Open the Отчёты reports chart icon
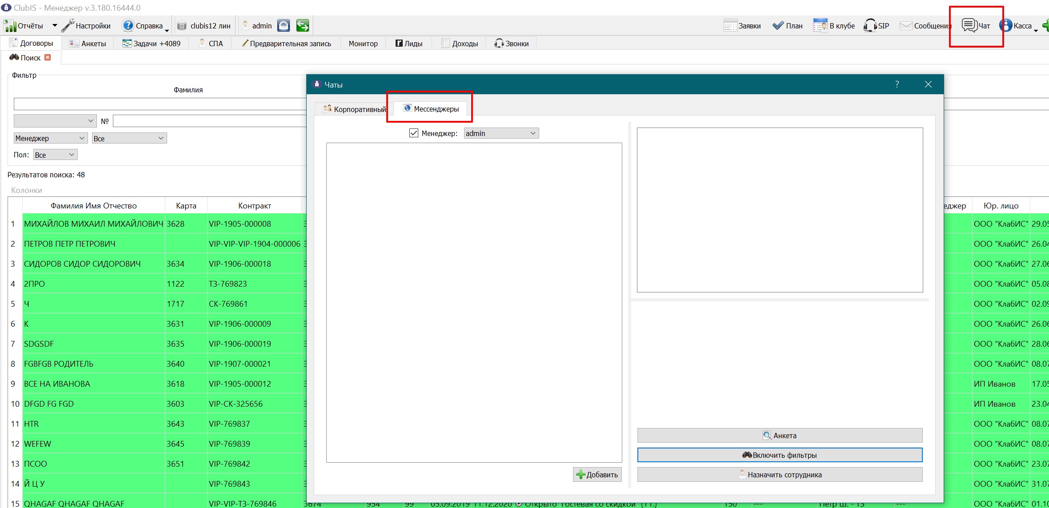Screen dimensions: 1049x508 tap(10, 25)
